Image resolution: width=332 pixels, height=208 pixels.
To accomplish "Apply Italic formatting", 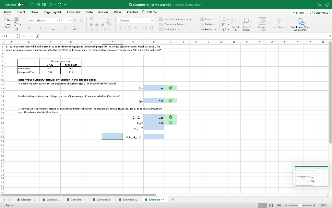I will (35, 28).
